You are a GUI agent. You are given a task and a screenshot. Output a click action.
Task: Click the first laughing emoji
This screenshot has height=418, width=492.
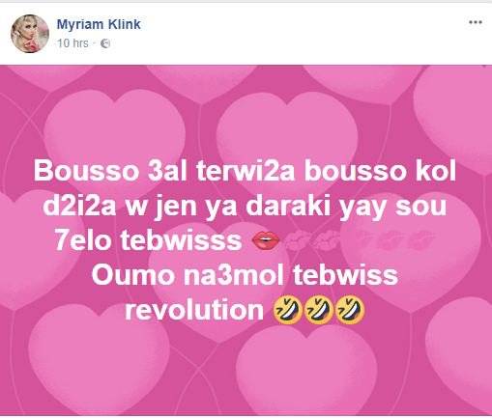click(287, 310)
